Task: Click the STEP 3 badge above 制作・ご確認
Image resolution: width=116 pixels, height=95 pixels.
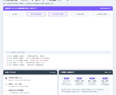Action: pyautogui.click(x=92, y=78)
